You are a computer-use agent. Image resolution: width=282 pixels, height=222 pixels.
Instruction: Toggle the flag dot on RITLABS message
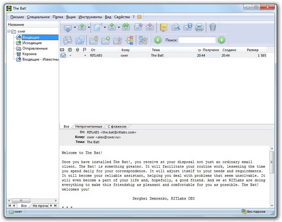point(85,55)
